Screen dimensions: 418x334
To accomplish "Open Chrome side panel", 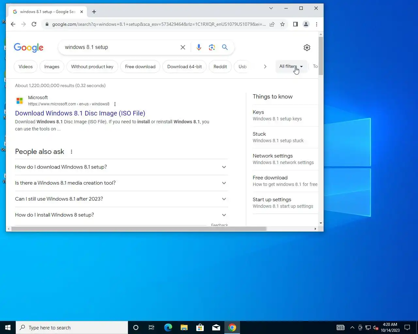I will 296,24.
